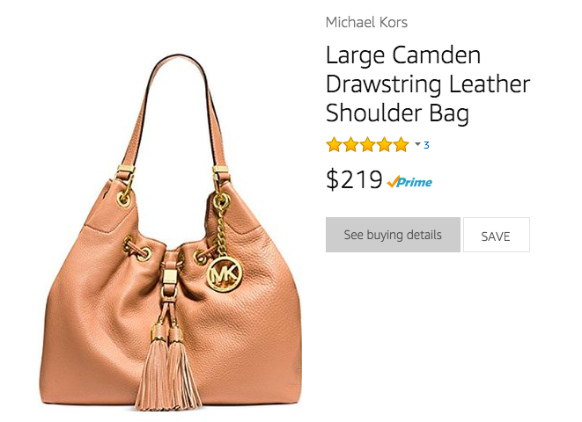Click the second rating star
The width and height of the screenshot is (582, 422).
pos(350,144)
